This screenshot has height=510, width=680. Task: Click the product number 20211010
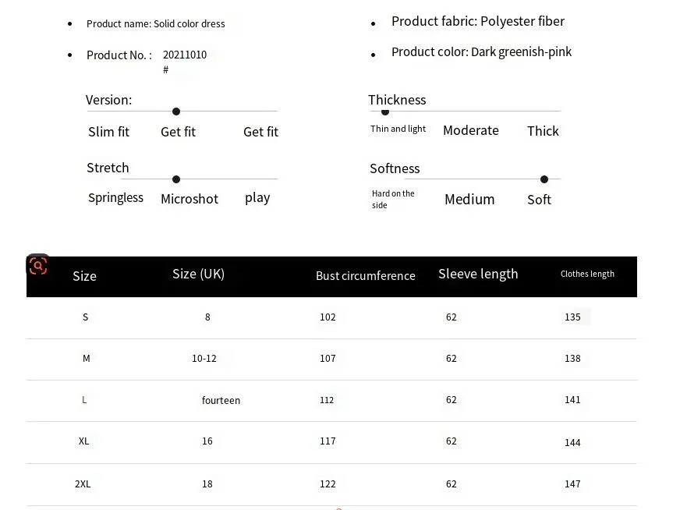(185, 55)
